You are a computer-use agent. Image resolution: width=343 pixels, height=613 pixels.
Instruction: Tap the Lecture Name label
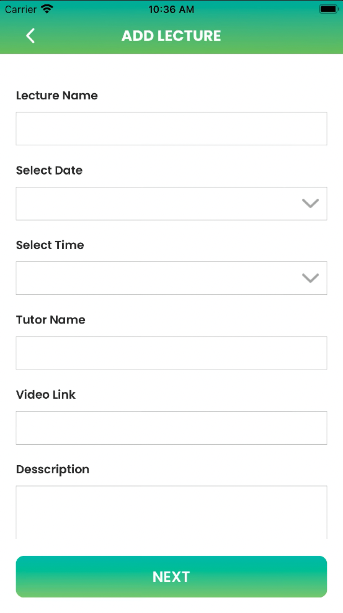[57, 96]
